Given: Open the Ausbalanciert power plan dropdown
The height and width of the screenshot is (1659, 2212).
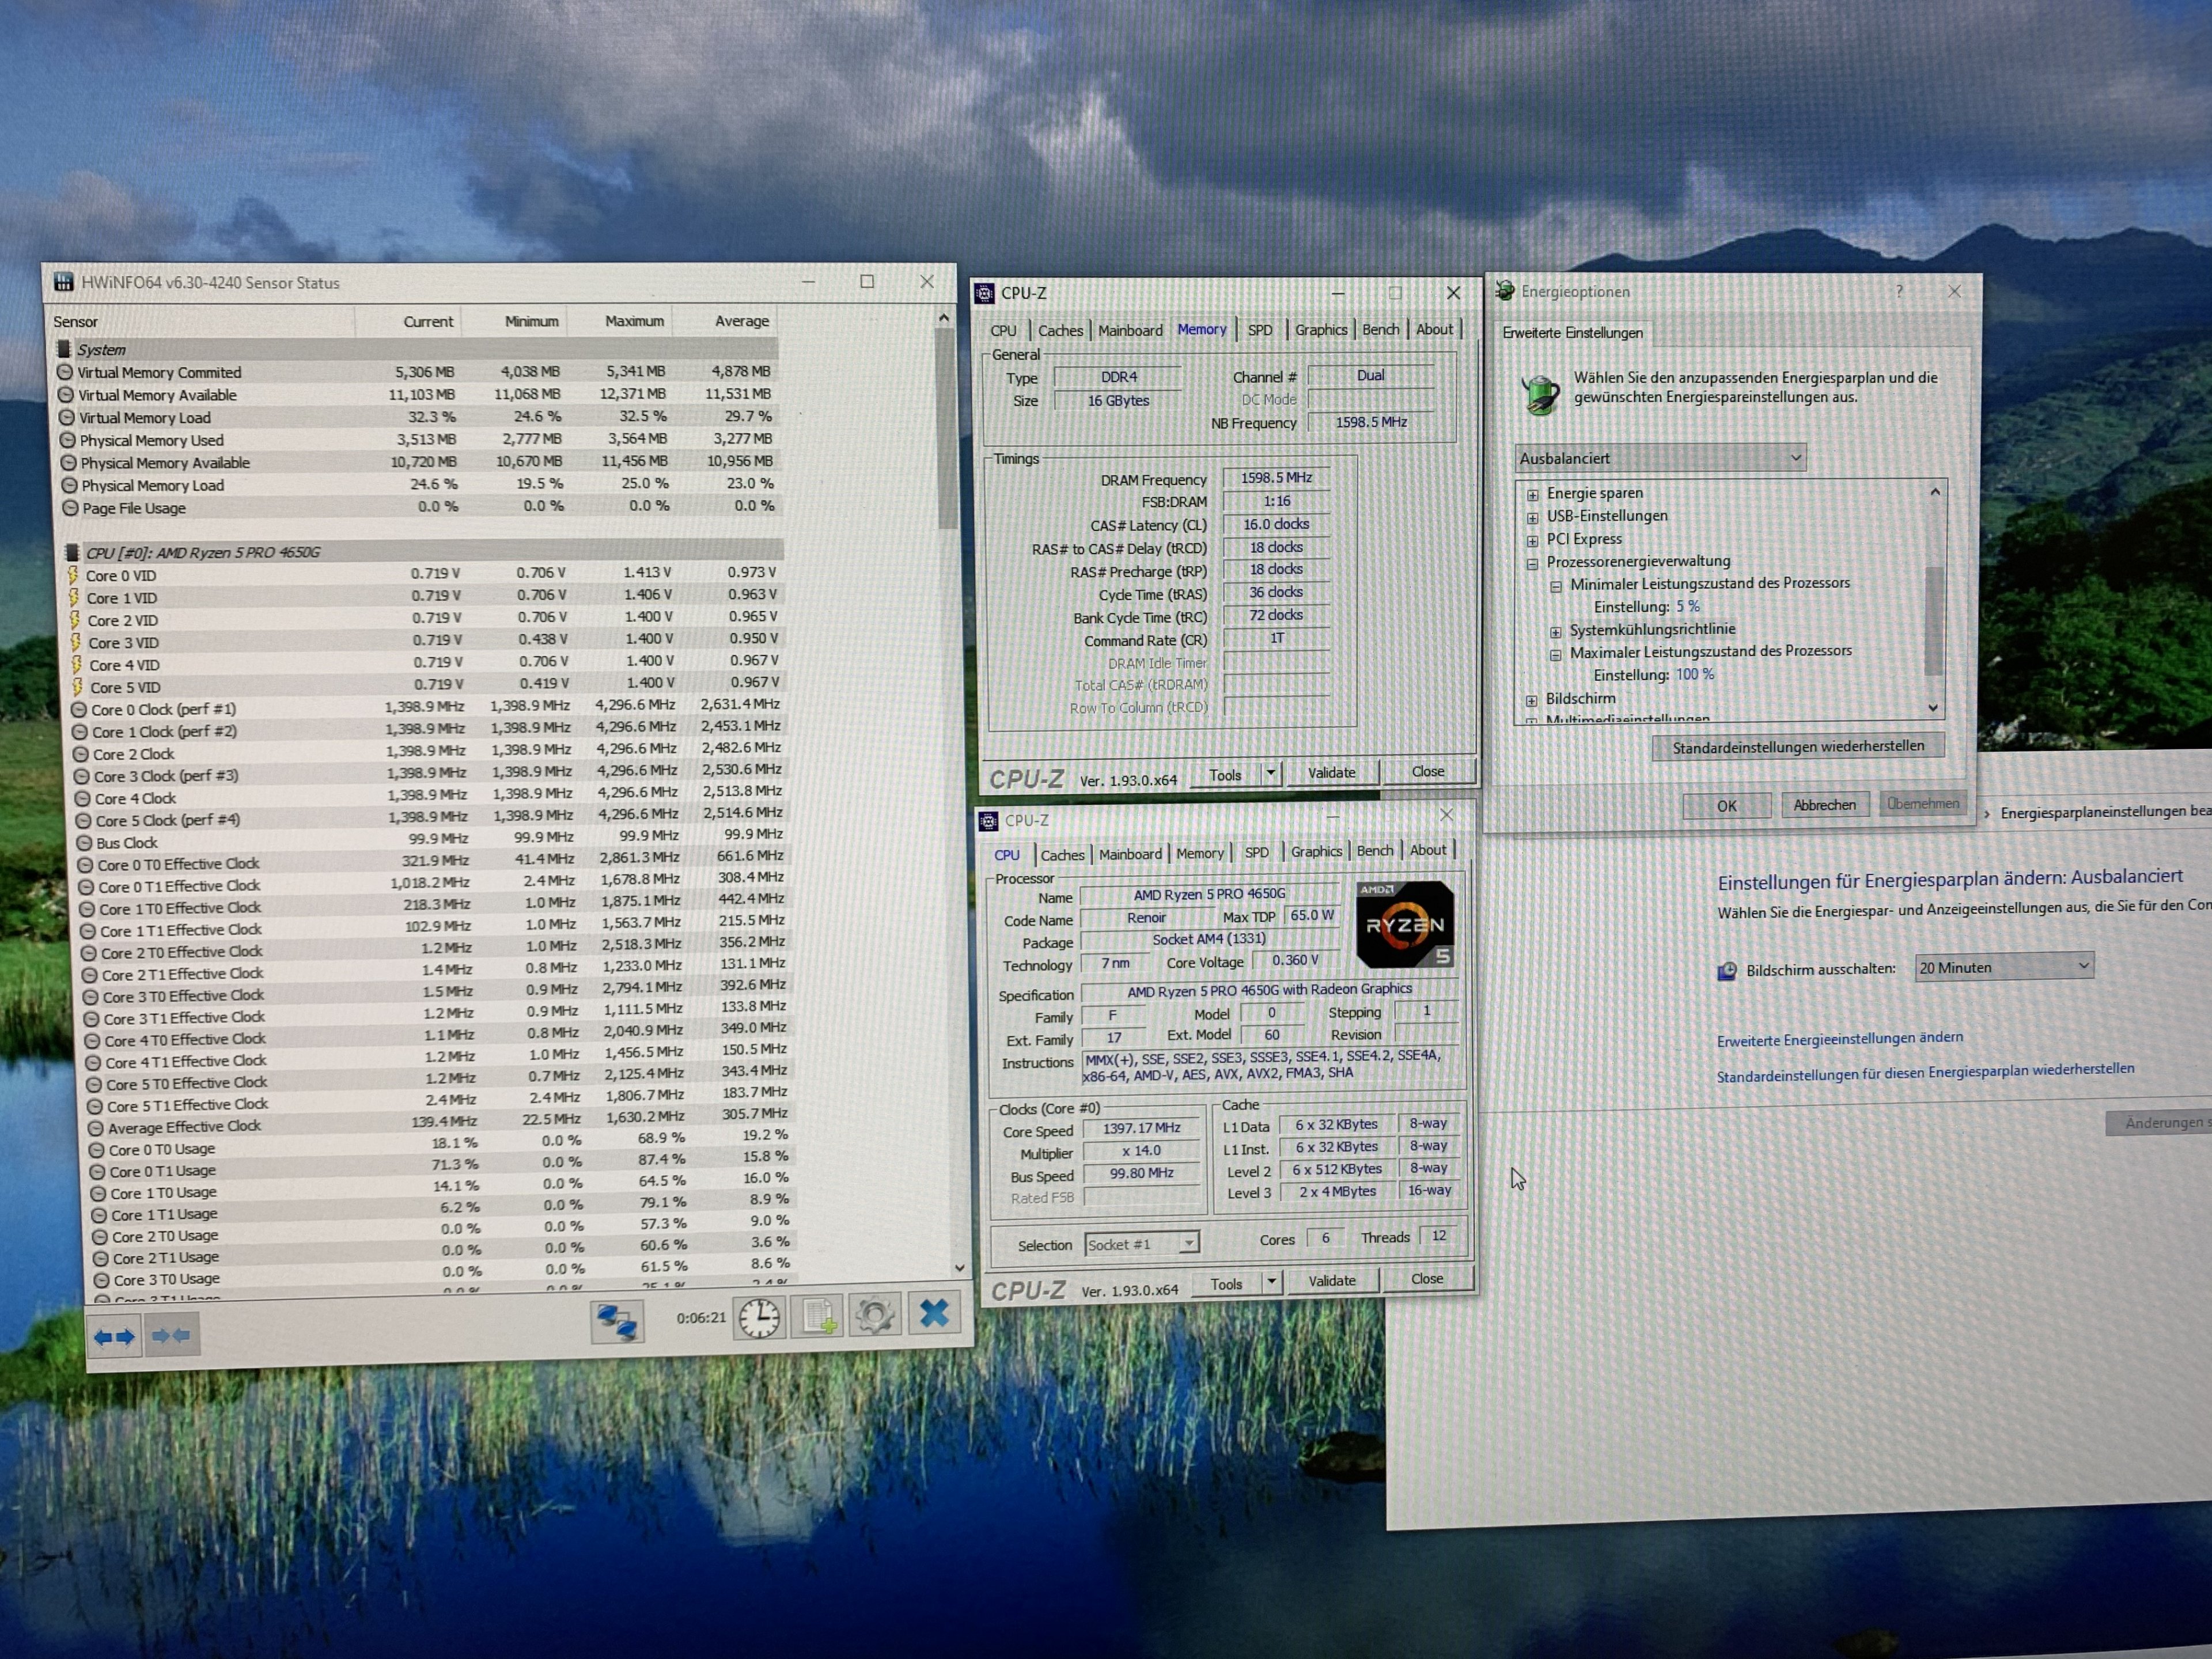Looking at the screenshot, I should pos(1660,458).
